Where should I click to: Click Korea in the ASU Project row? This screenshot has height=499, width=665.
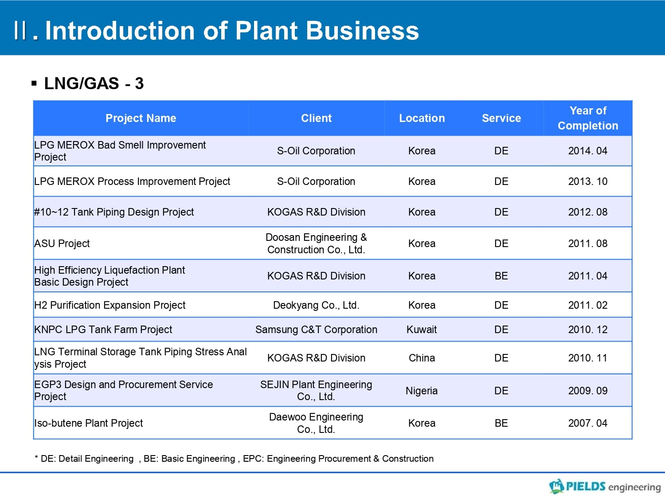tap(422, 244)
